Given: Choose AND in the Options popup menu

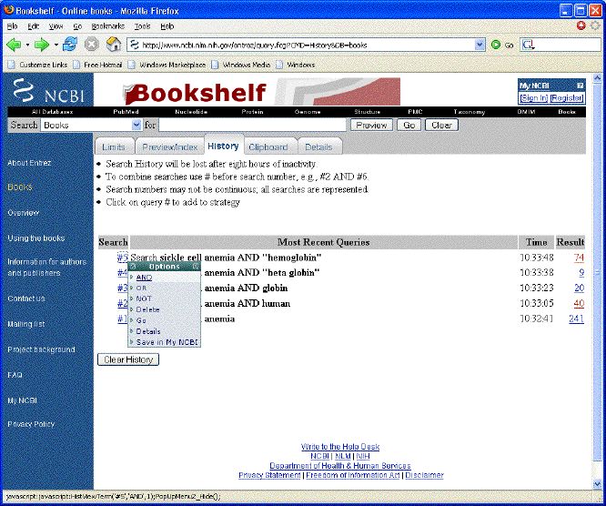Looking at the screenshot, I should (144, 277).
